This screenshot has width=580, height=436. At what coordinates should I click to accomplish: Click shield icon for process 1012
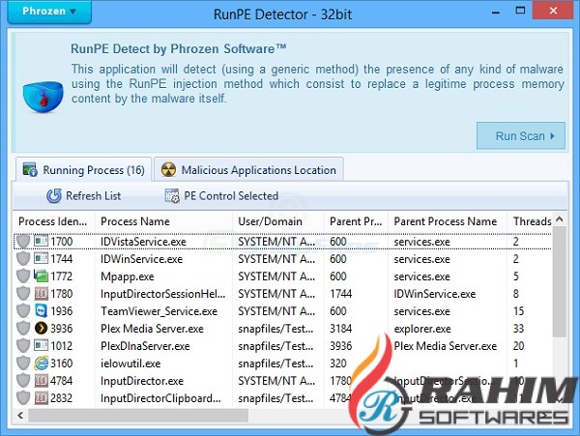click(x=23, y=346)
